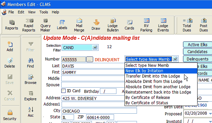Click the Active Elks button
This screenshot has height=123, width=212.
coord(198,44)
